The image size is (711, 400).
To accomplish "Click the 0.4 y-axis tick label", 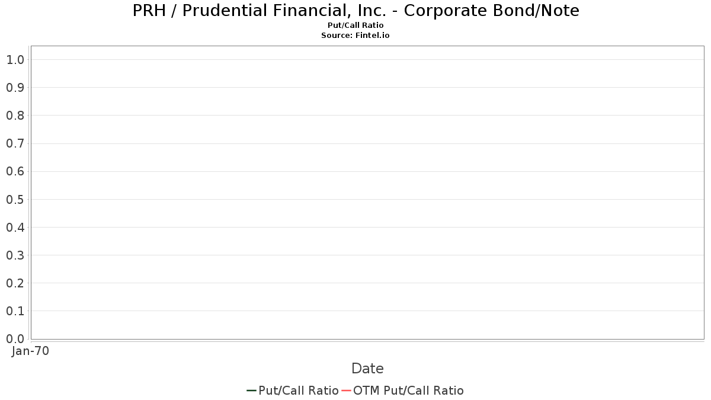I will click(15, 227).
